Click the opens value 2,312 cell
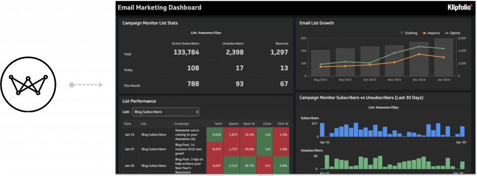The height and width of the screenshot is (176, 477). [231, 166]
